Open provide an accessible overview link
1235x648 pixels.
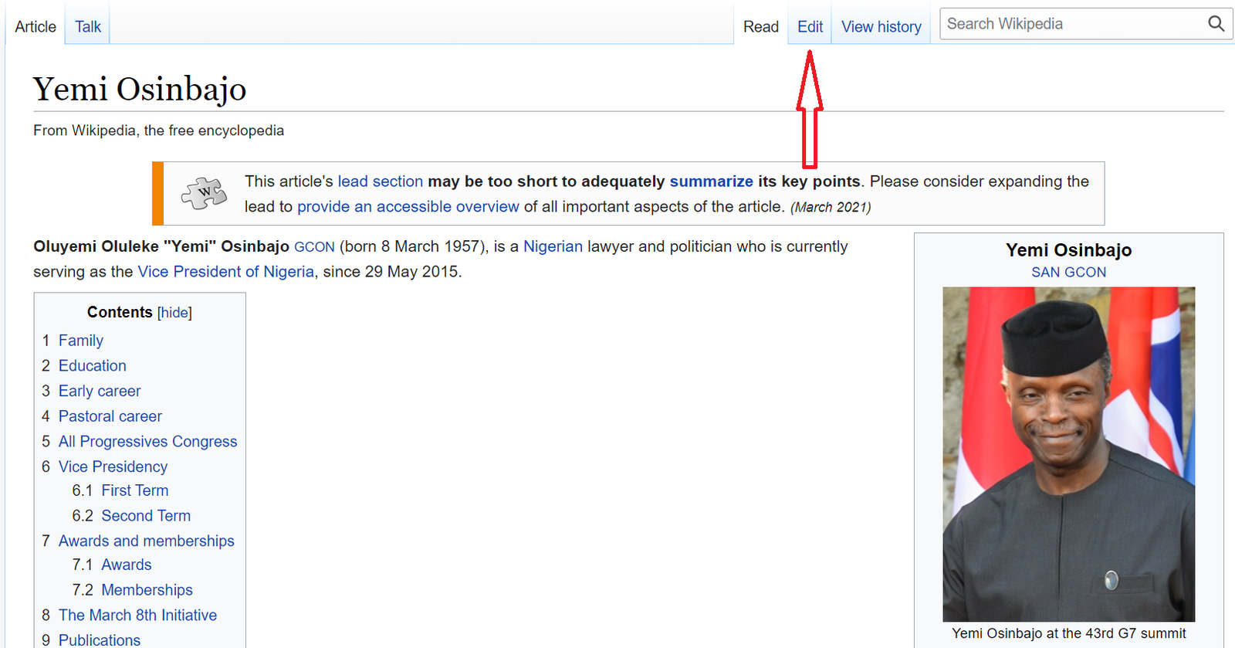(408, 207)
